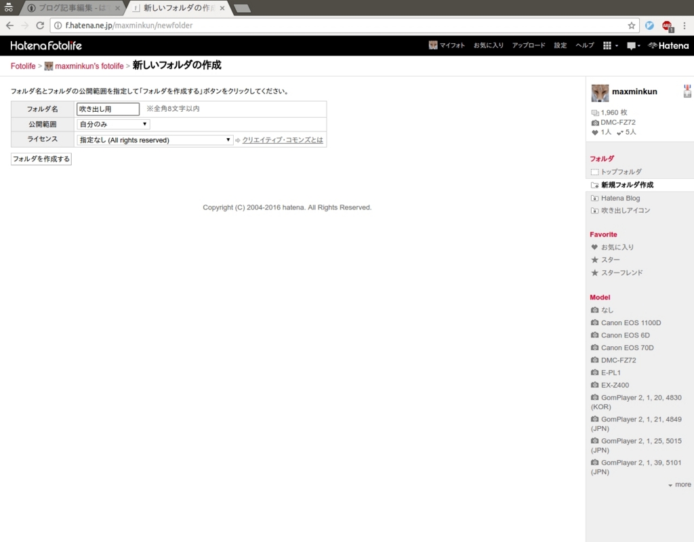Select Canon EOS 6D model
Screen dimensions: 694x542
[x=625, y=335]
